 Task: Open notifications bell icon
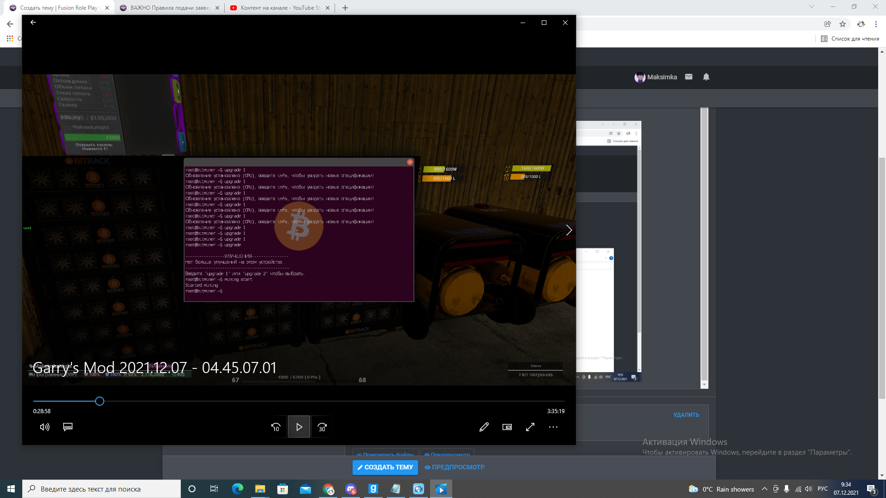[706, 77]
